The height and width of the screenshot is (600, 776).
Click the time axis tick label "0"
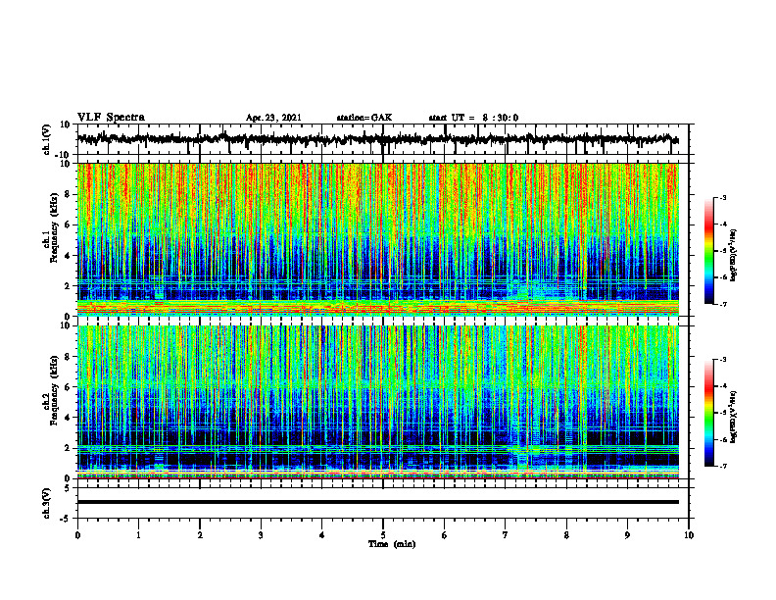pyautogui.click(x=77, y=535)
